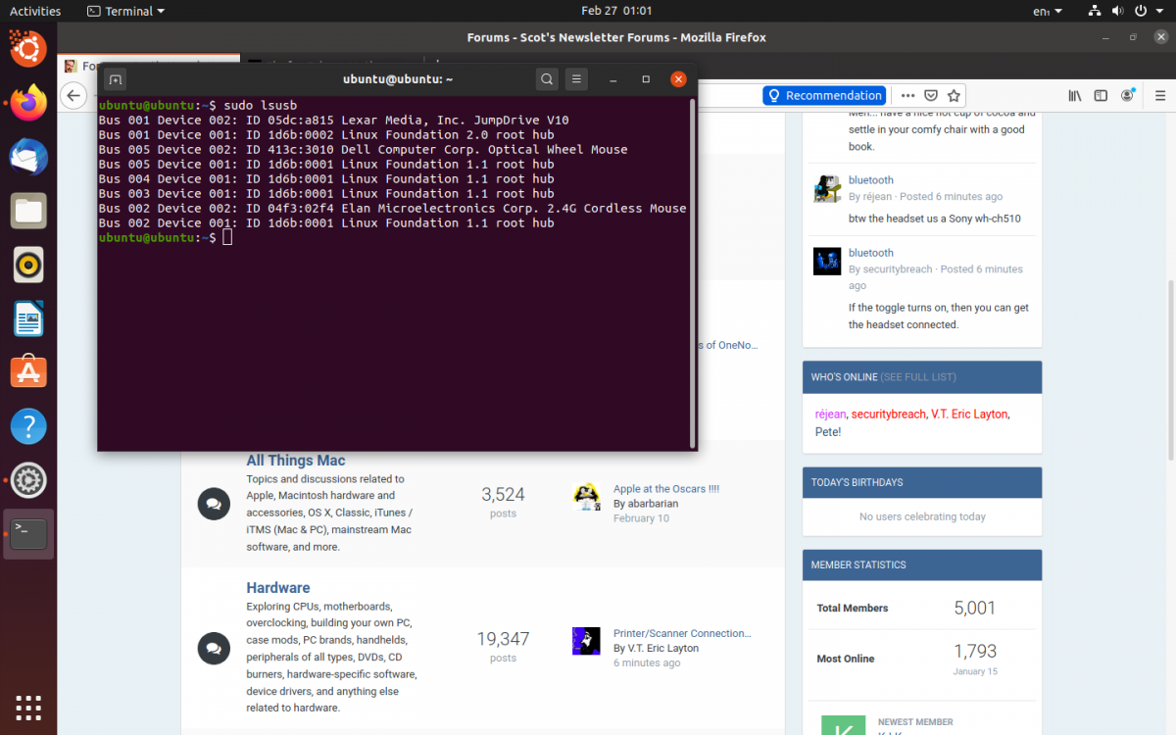Click the network icon in the top bar
The image size is (1176, 735).
(1095, 11)
